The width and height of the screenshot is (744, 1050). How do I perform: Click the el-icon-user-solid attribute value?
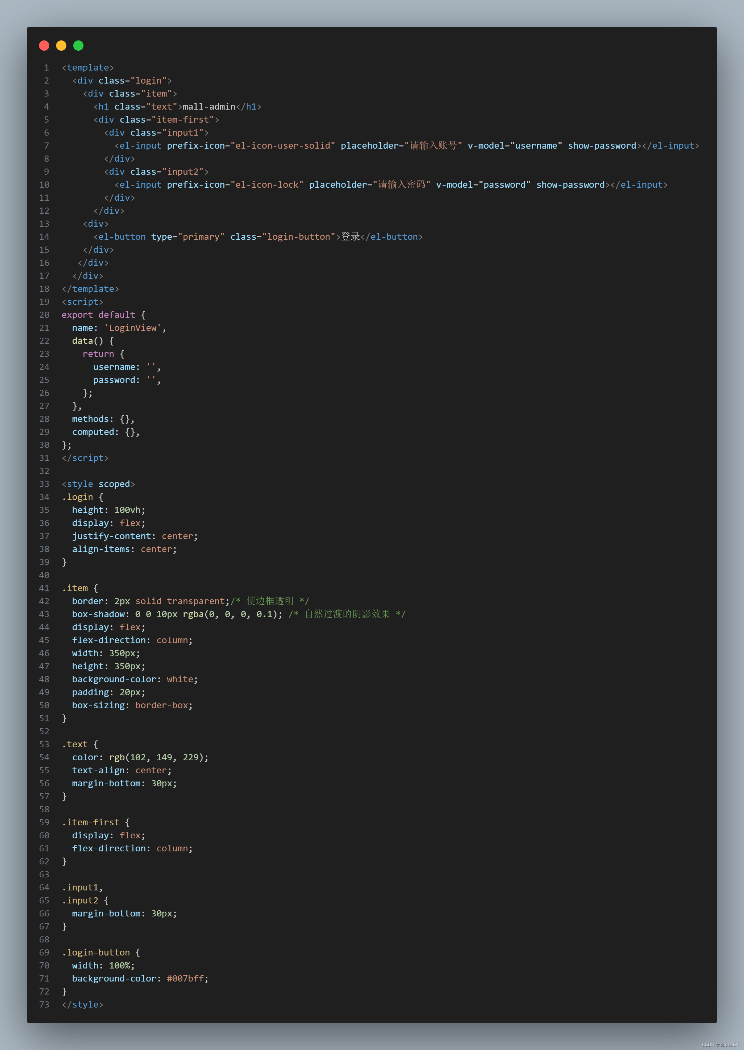283,145
